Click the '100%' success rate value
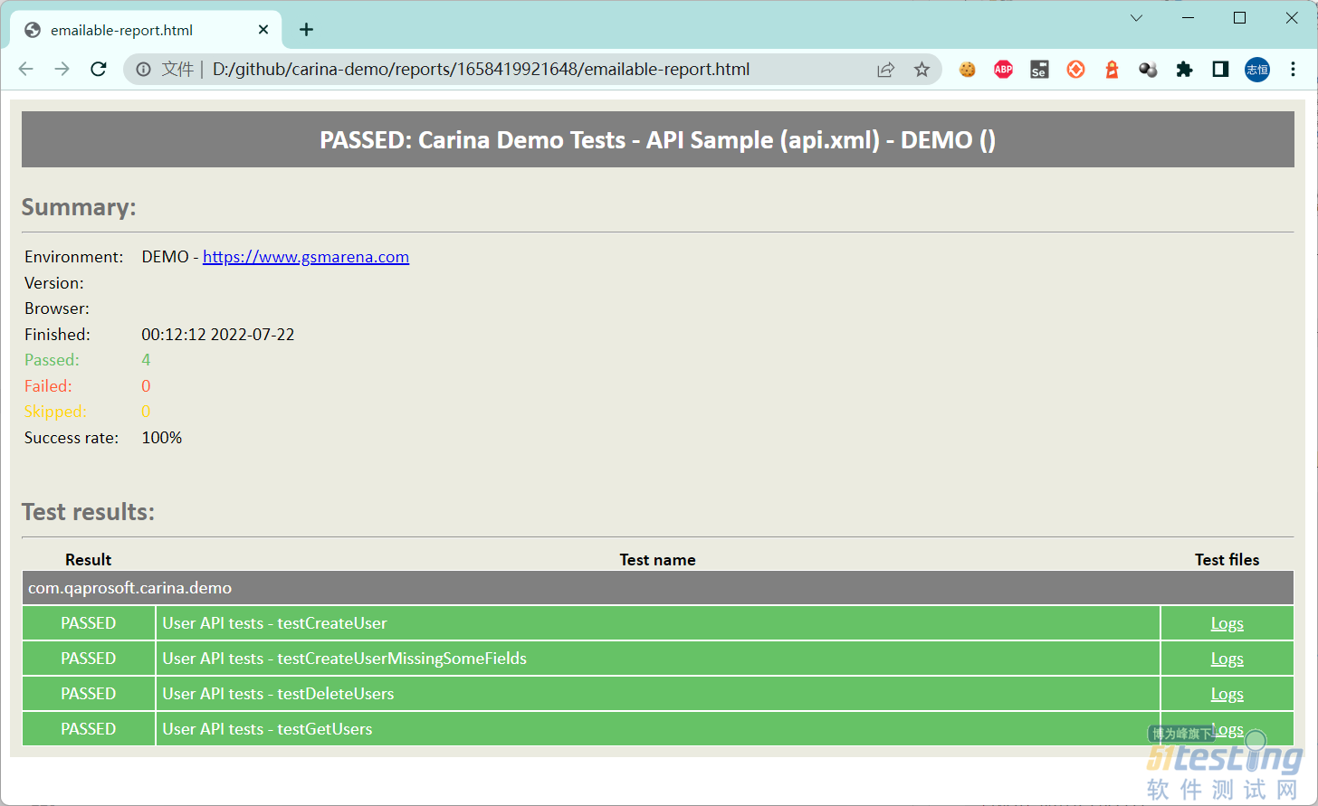Image resolution: width=1318 pixels, height=806 pixels. [162, 438]
